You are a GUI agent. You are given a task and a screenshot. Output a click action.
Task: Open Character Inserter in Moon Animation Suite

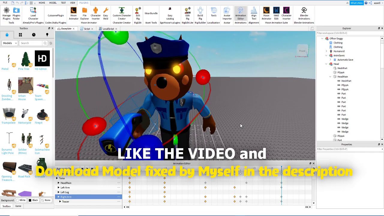click(x=286, y=14)
